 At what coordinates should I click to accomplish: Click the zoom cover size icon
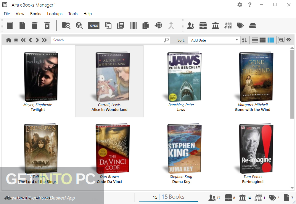pyautogui.click(x=281, y=40)
